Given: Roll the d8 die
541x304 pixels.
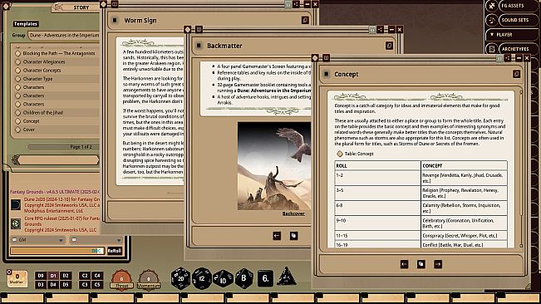Looking at the screenshot, I should (x=244, y=278).
